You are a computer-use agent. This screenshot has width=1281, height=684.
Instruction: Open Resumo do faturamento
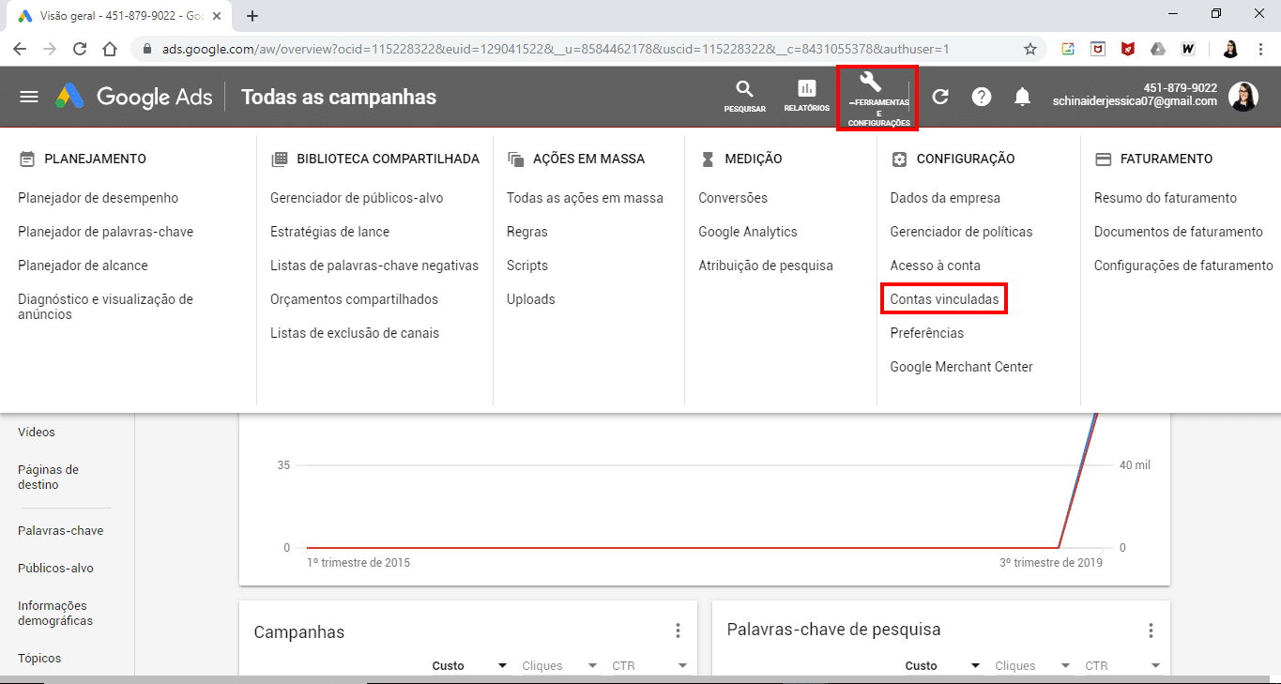pyautogui.click(x=1166, y=198)
